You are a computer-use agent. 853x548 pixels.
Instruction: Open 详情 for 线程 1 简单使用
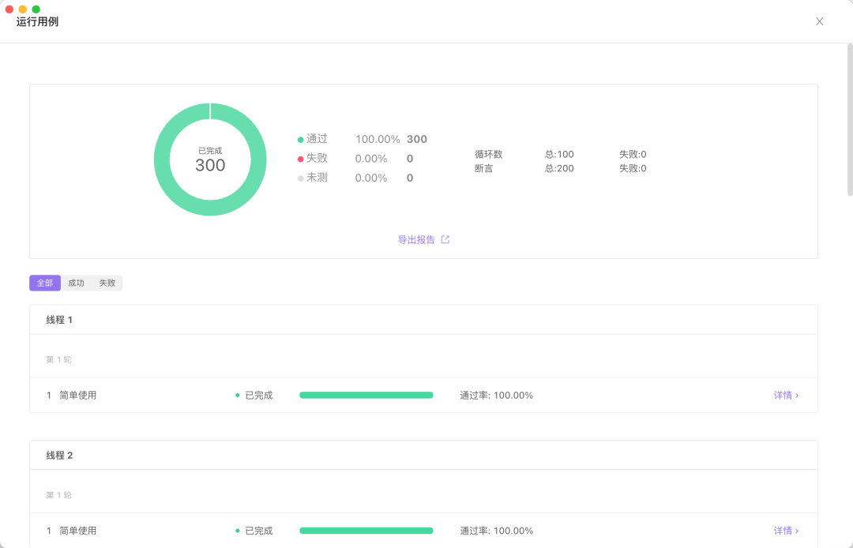click(x=786, y=396)
